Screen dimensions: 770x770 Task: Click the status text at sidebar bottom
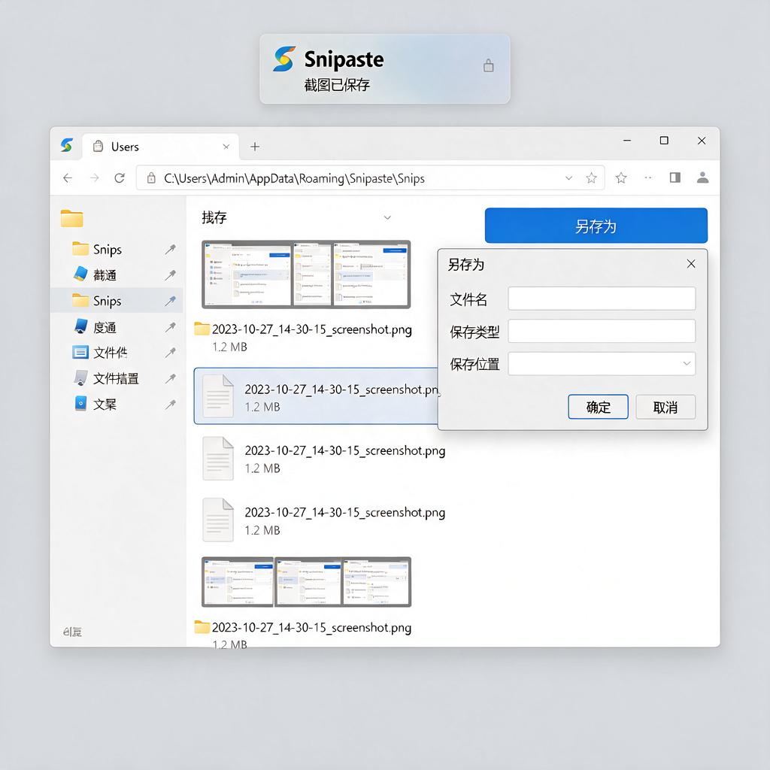[x=72, y=632]
